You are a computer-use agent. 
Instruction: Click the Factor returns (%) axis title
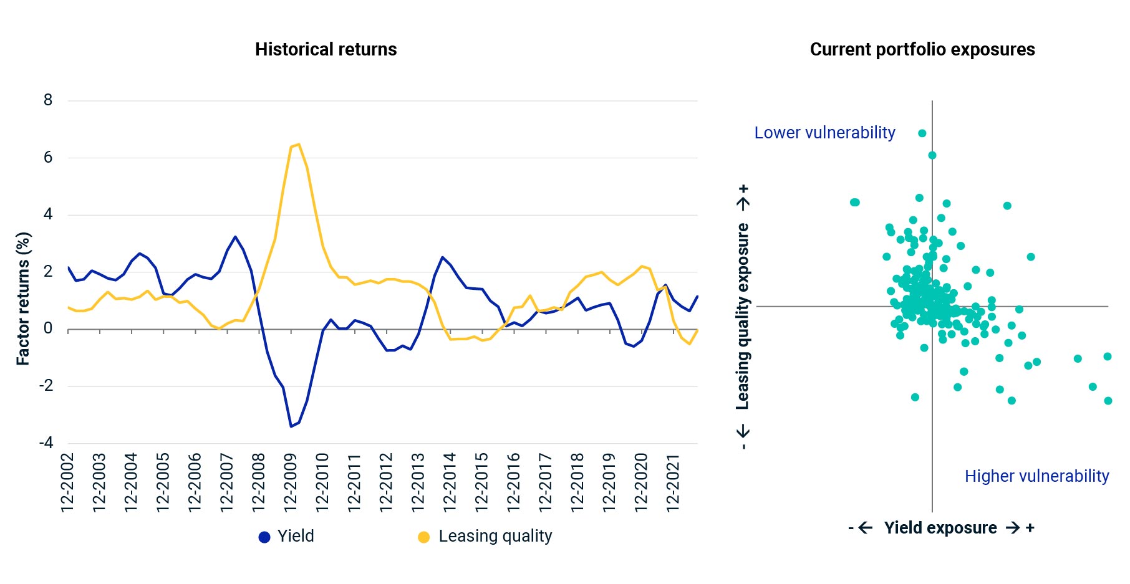23,299
